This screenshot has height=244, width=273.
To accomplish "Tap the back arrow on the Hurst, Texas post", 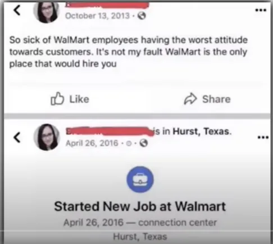I will 17,138.
